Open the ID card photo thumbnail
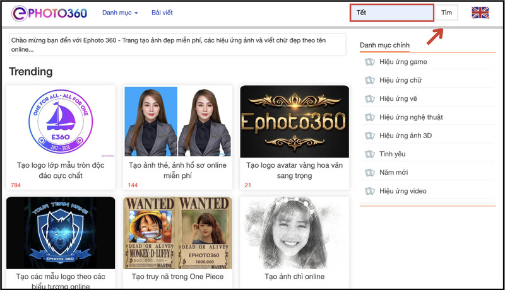 pyautogui.click(x=177, y=122)
